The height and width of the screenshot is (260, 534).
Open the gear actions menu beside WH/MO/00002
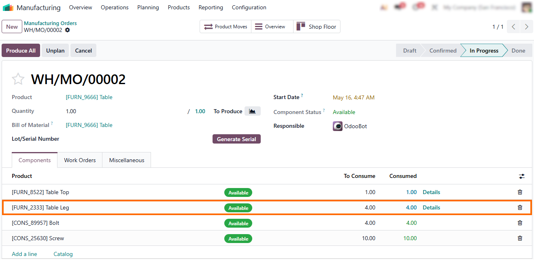click(x=67, y=30)
